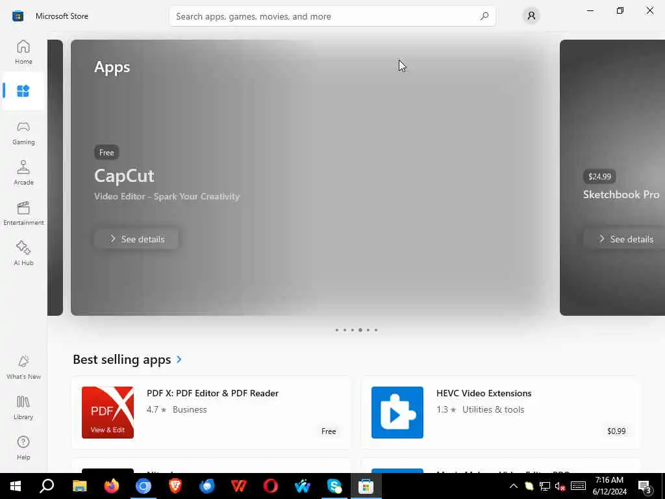
Task: Open the notification center icon
Action: click(644, 486)
